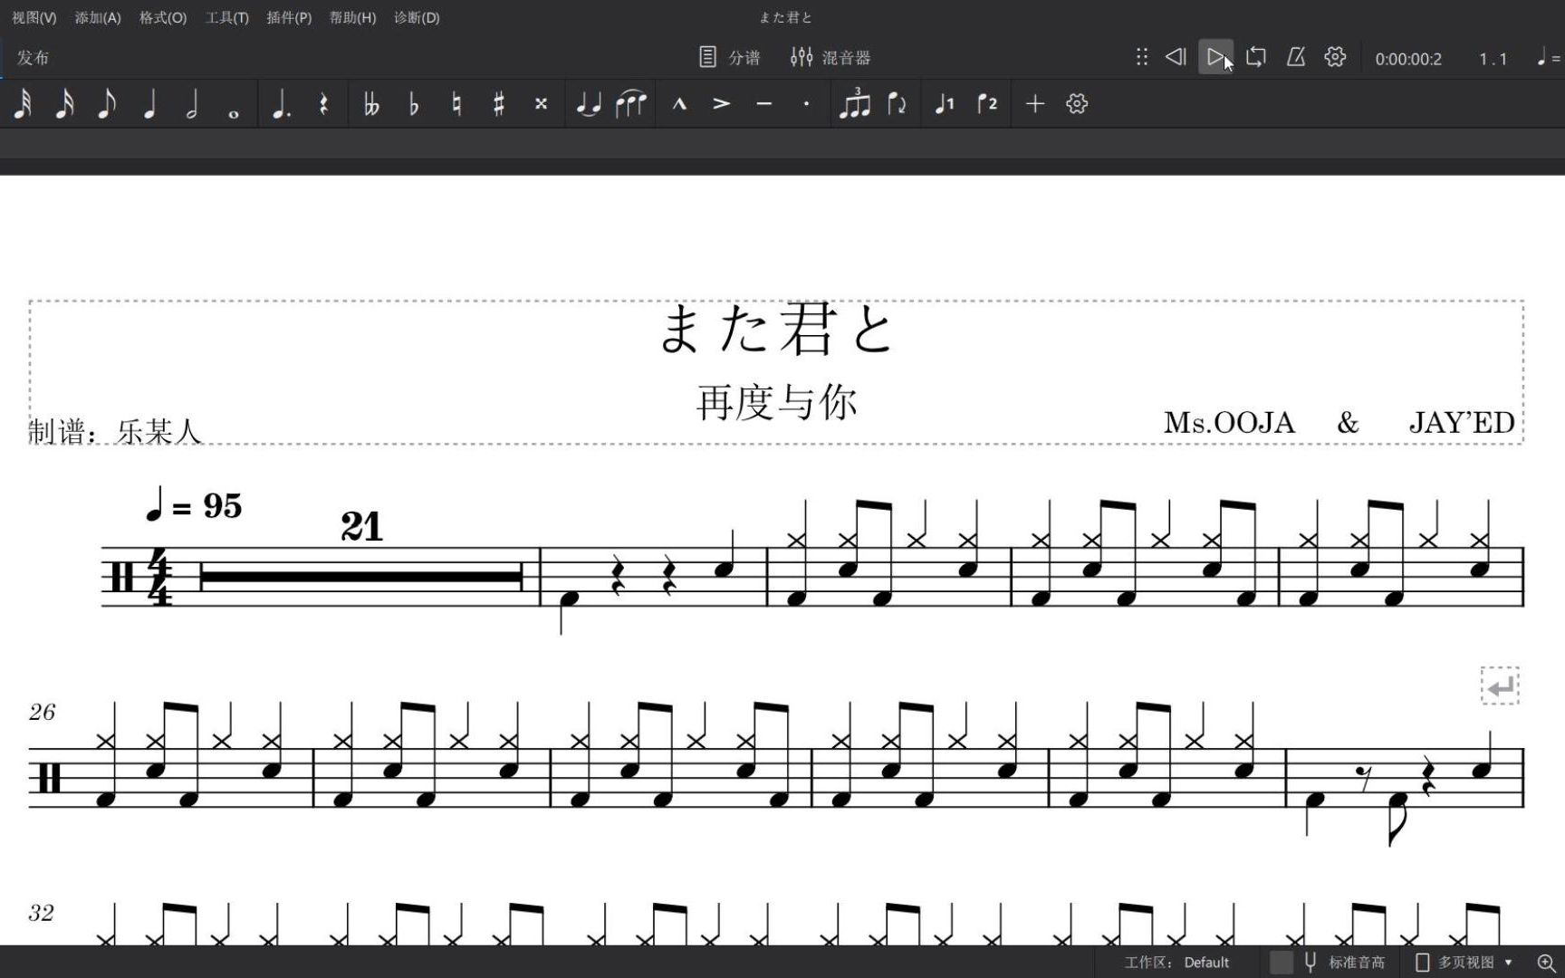
Task: Select the 16th note duration
Action: [64, 104]
